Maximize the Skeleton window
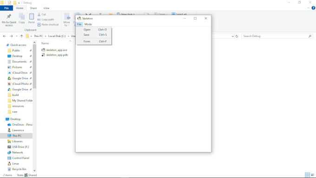Image resolution: width=316 pixels, height=178 pixels. pyautogui.click(x=195, y=18)
